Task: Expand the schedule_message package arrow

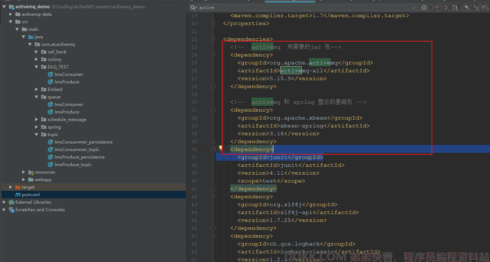Action: point(37,120)
